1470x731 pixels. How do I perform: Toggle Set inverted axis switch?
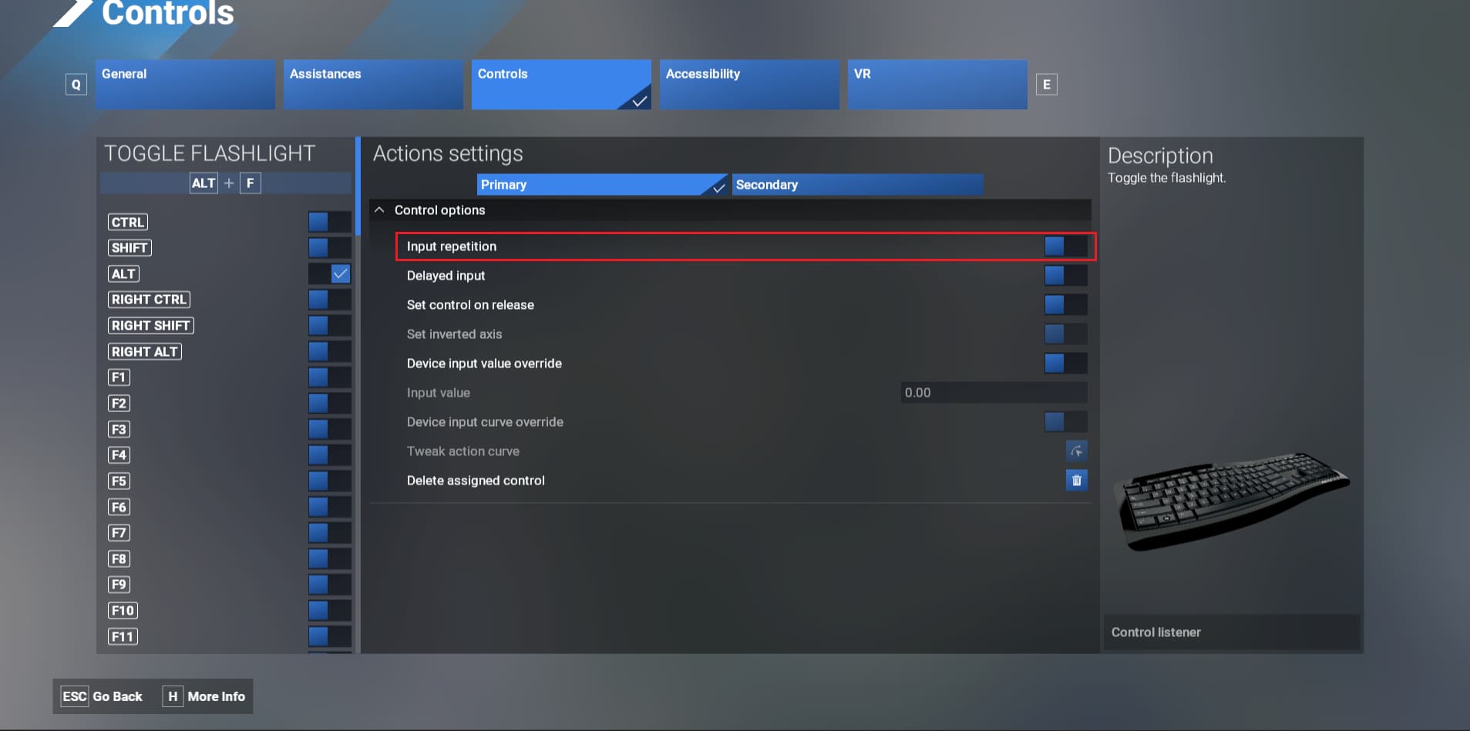(x=1065, y=334)
